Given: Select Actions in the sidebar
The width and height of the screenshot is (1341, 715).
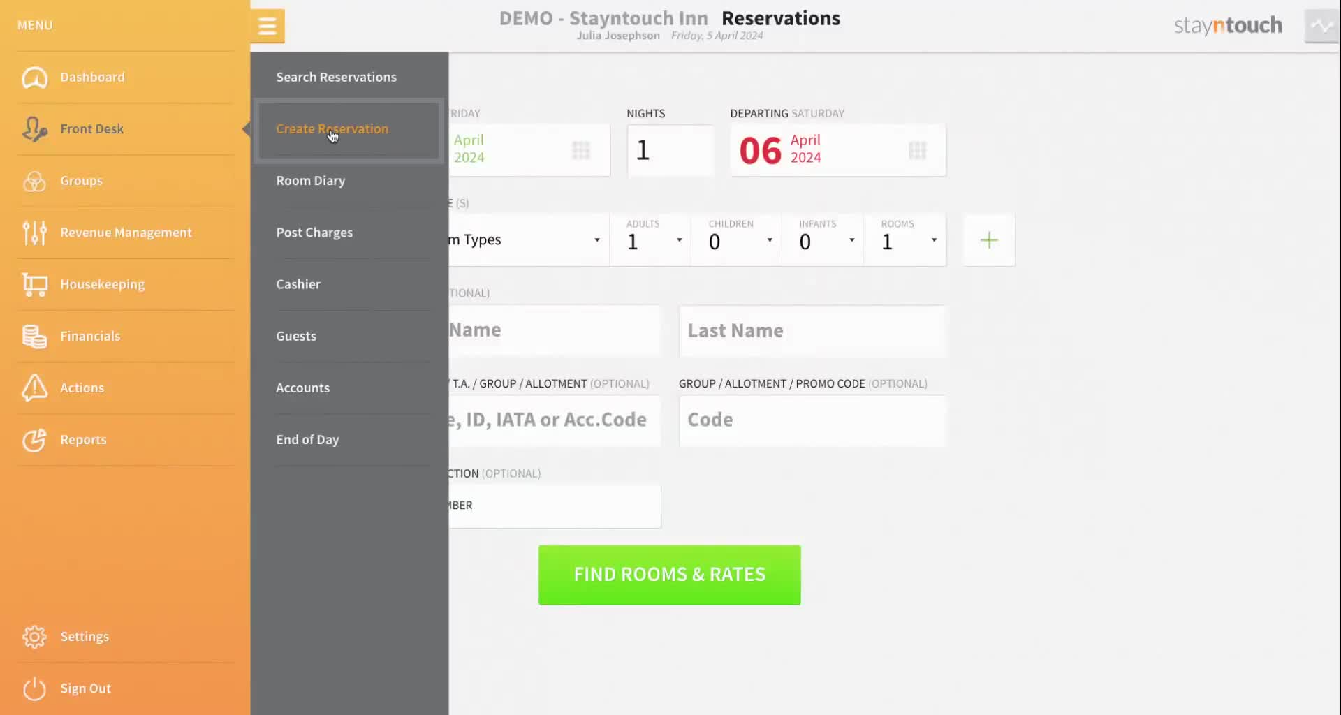Looking at the screenshot, I should [82, 388].
